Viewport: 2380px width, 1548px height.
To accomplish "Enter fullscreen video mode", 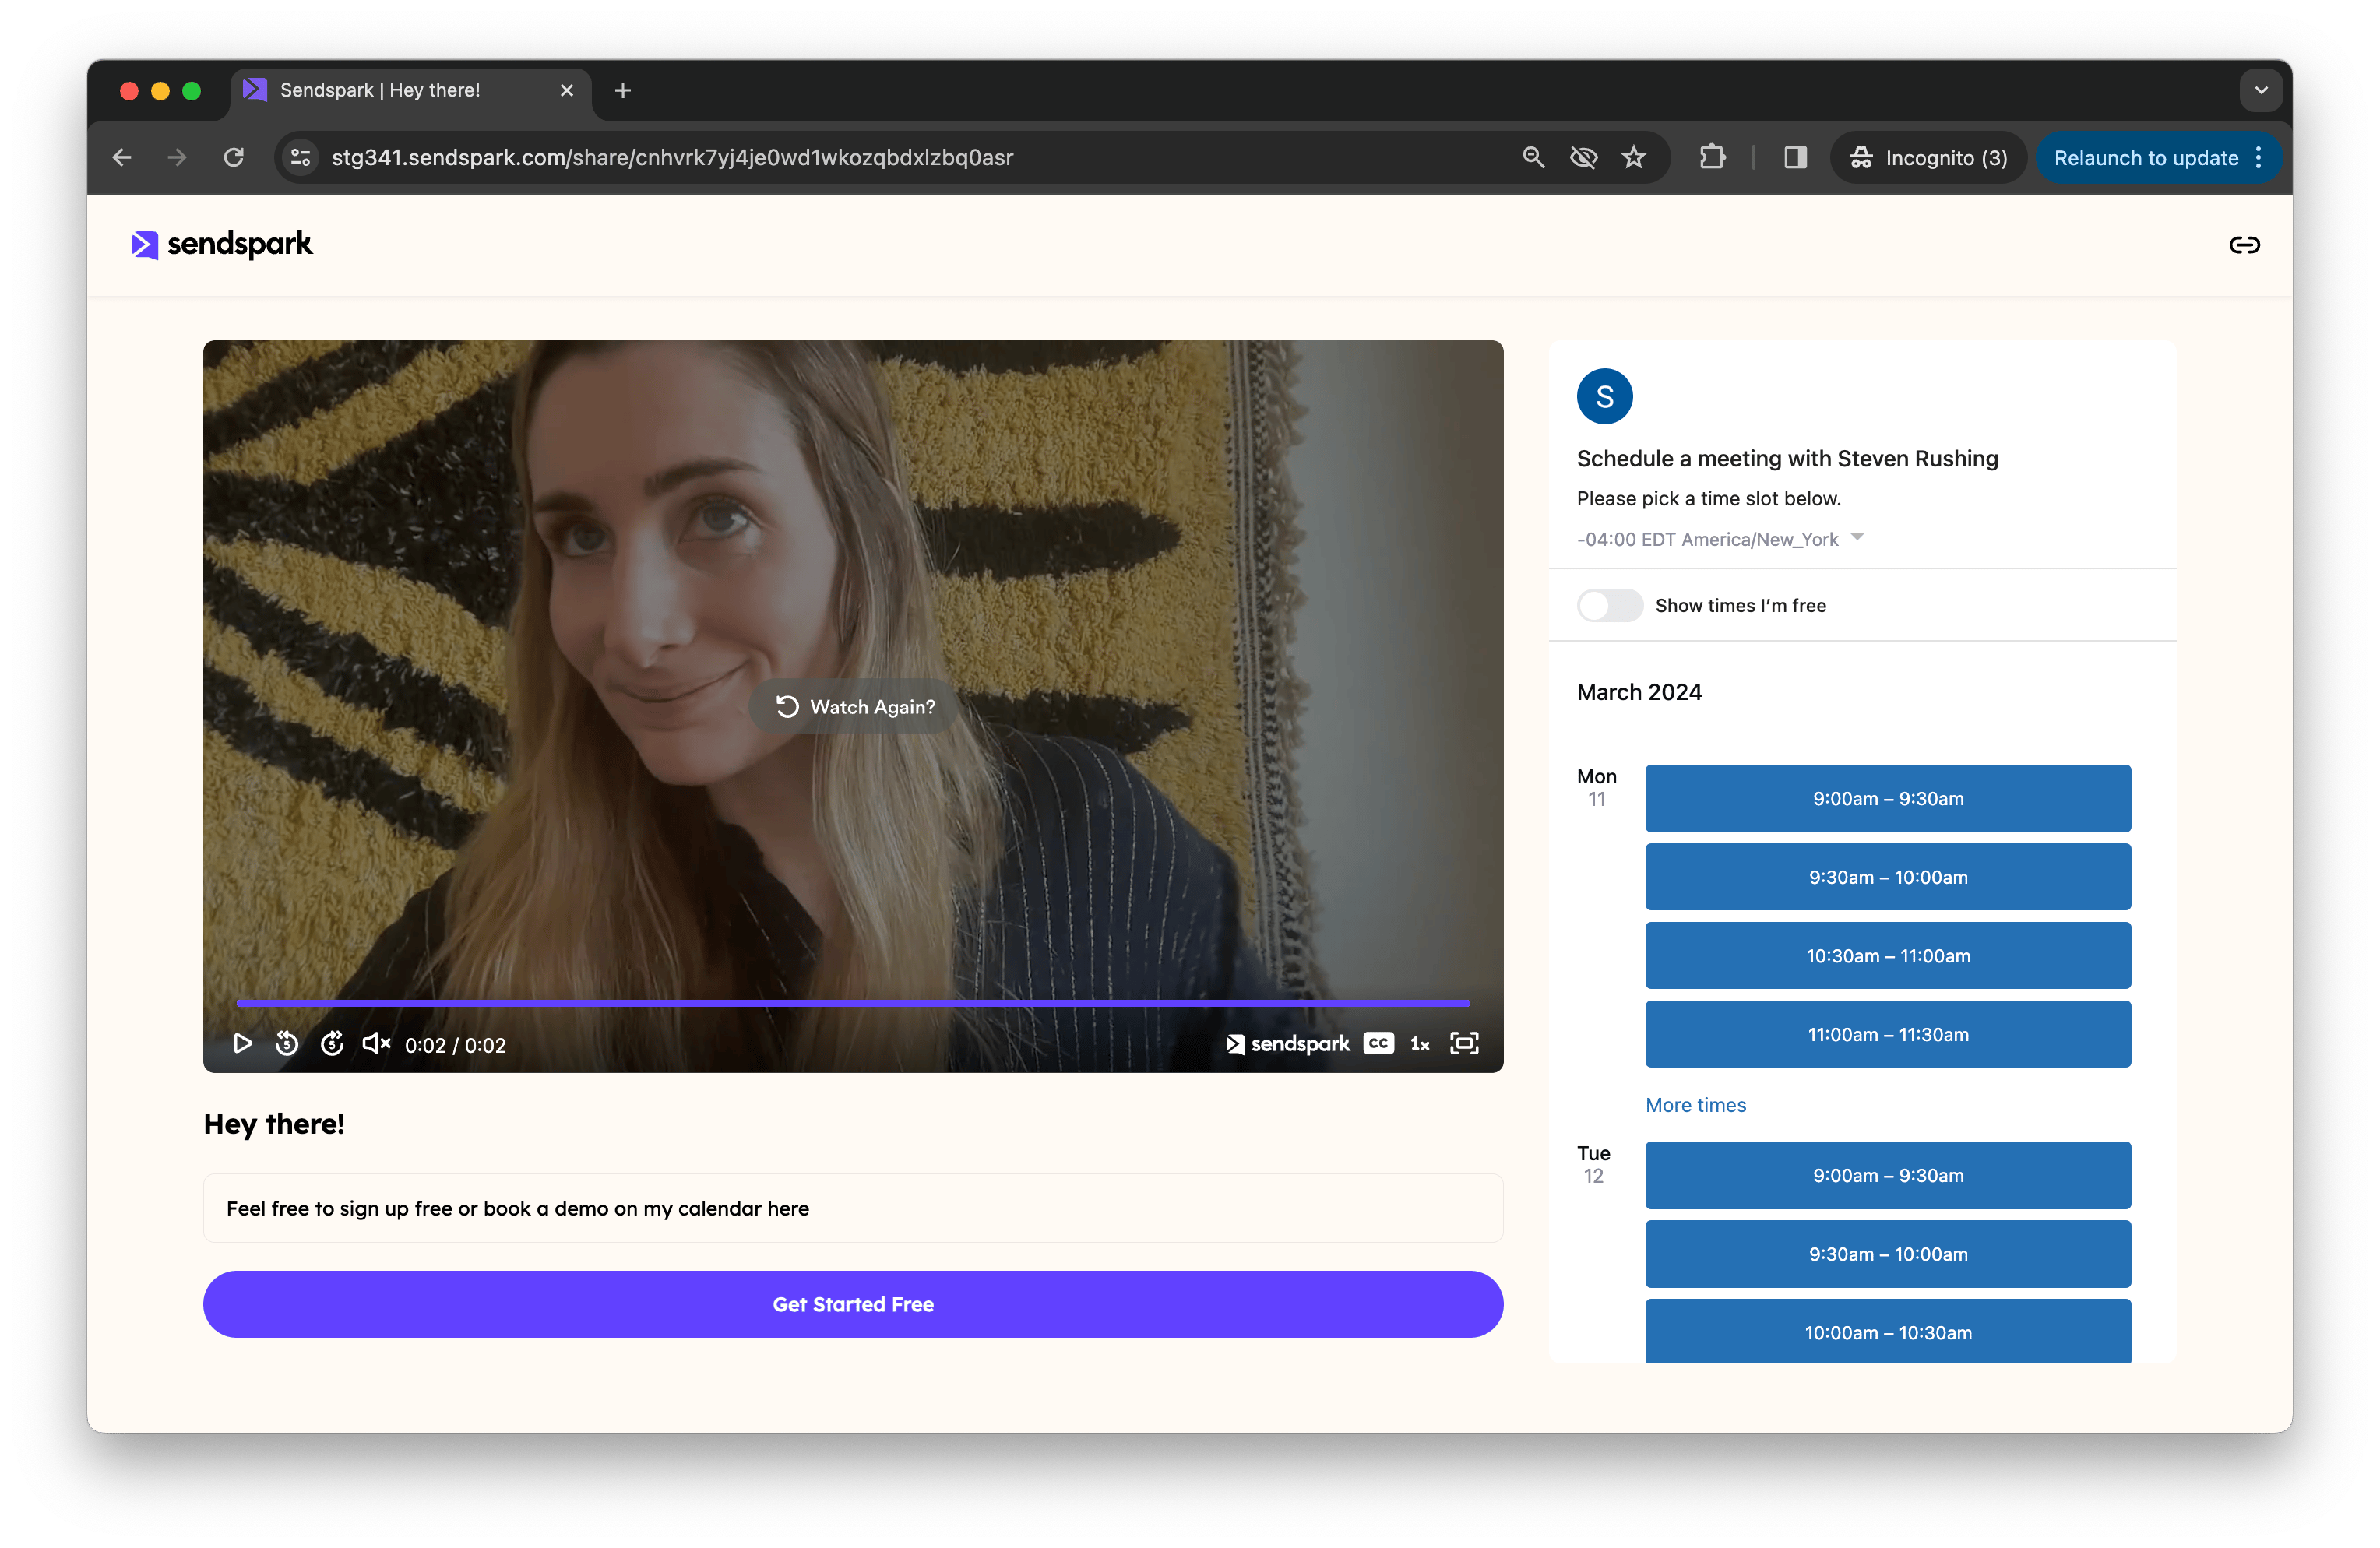I will point(1464,1044).
